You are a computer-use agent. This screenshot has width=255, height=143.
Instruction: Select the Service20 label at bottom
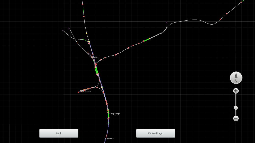[x=110, y=139]
